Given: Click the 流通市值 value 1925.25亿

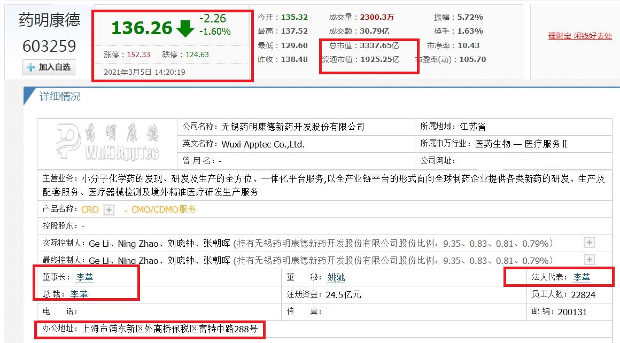Looking at the screenshot, I should pyautogui.click(x=379, y=59).
